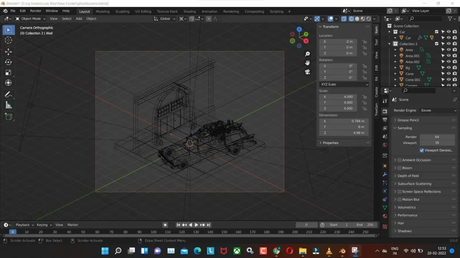Toggle camera view with camera icon
Viewport: 460px width, 258px height.
[x=307, y=72]
